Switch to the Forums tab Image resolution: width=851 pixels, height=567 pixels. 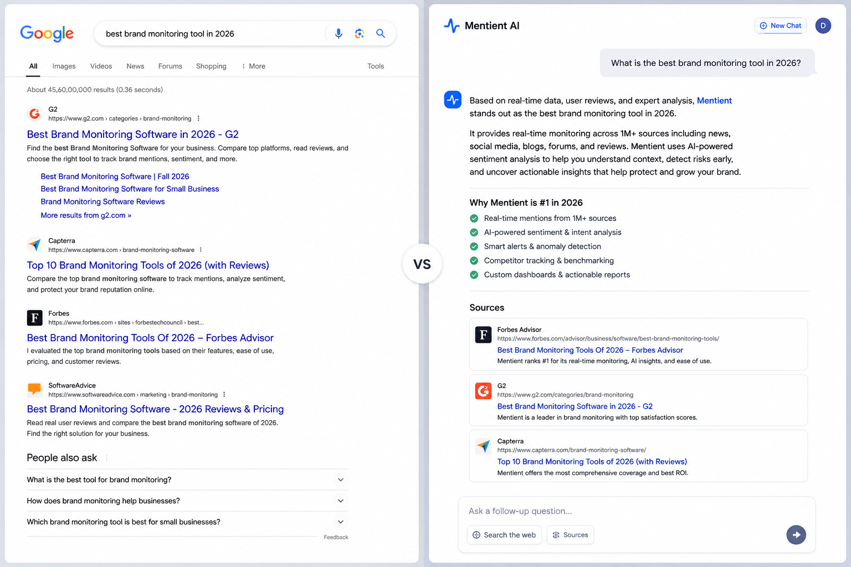coord(170,66)
